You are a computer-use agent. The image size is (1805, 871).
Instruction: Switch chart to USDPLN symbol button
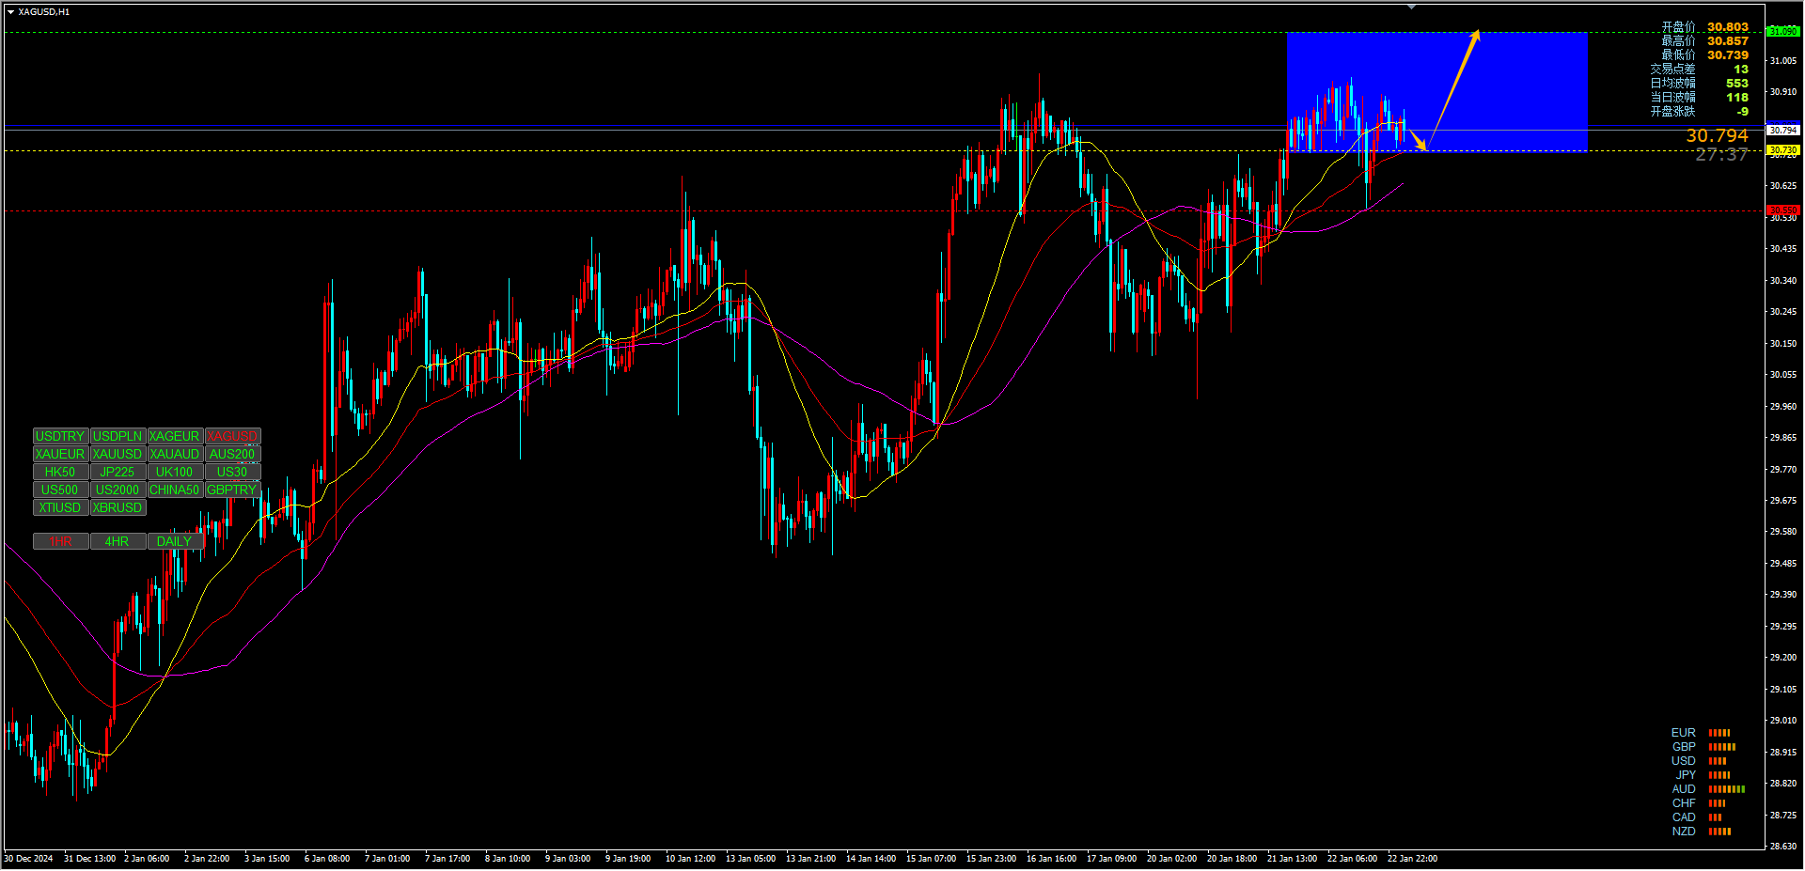(x=118, y=437)
